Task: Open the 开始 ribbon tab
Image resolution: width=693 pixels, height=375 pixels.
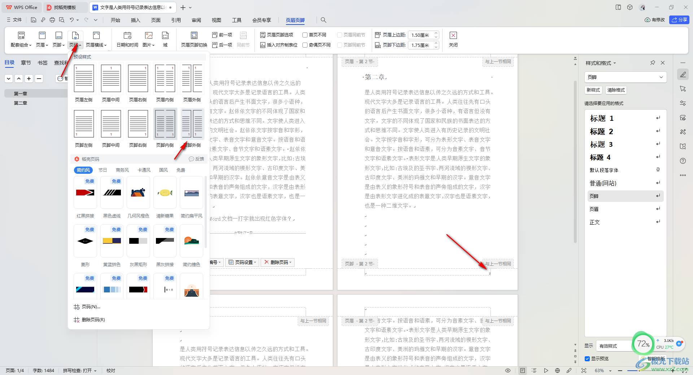Action: click(x=115, y=20)
